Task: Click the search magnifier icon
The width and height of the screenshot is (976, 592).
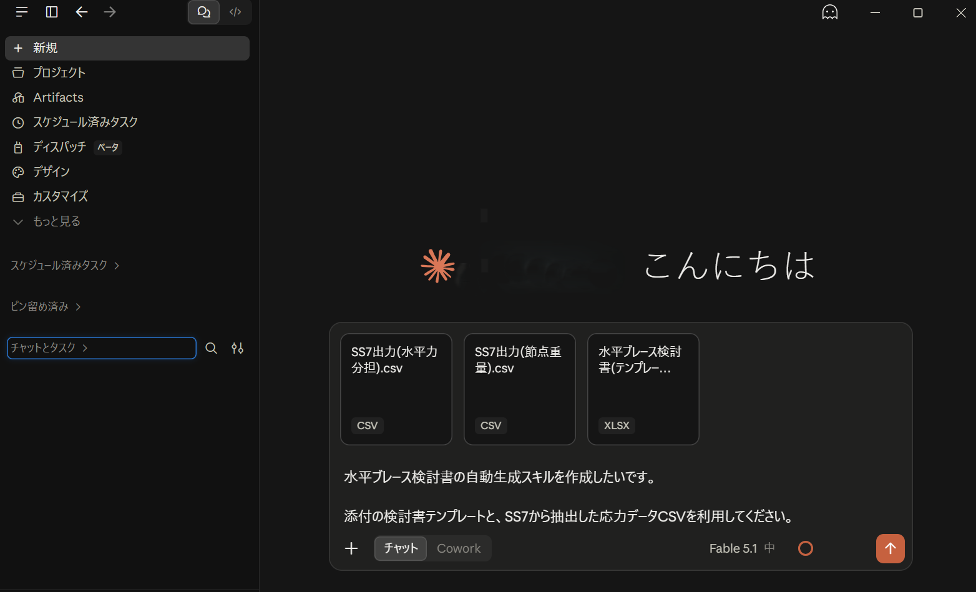Action: tap(212, 348)
